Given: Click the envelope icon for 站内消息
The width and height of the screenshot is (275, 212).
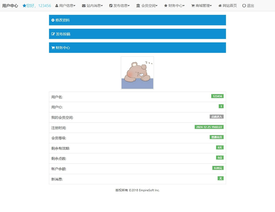Looking at the screenshot, I should pos(84,5).
